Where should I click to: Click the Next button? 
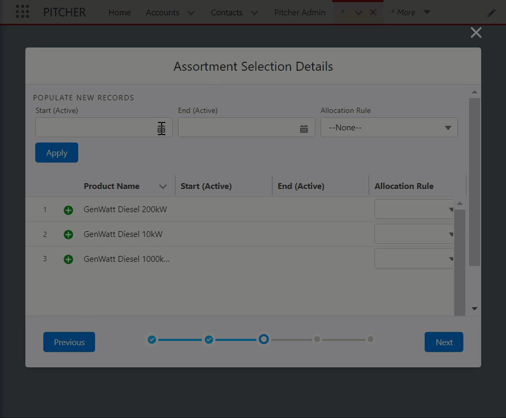(444, 342)
